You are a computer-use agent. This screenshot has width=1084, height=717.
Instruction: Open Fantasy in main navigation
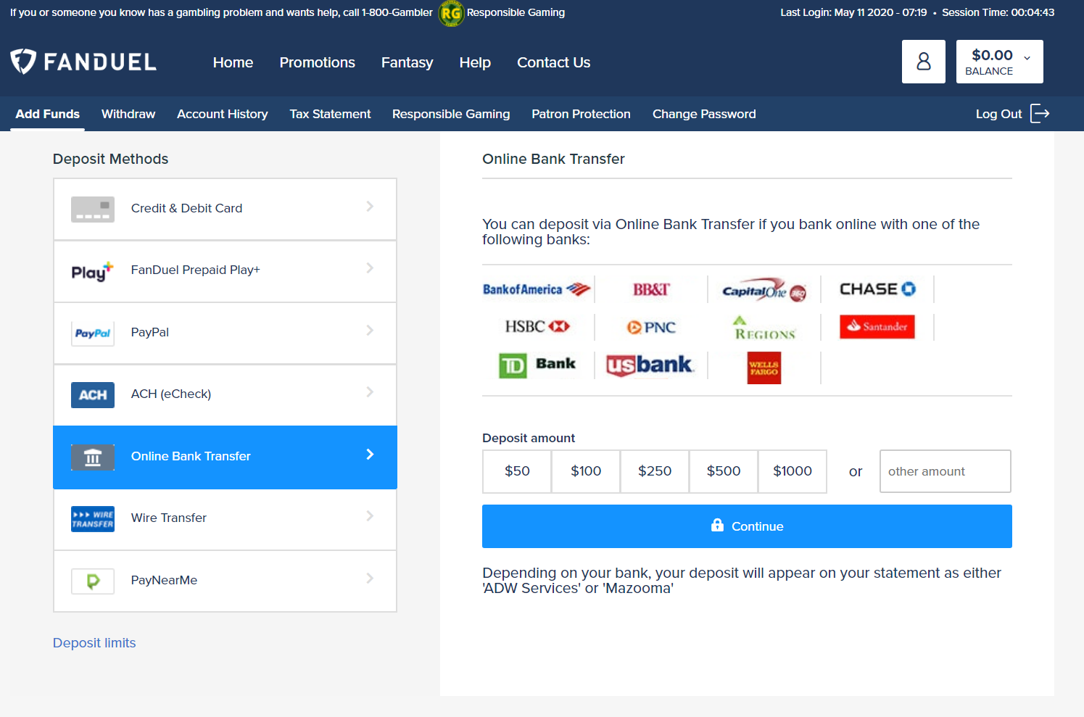click(x=407, y=62)
